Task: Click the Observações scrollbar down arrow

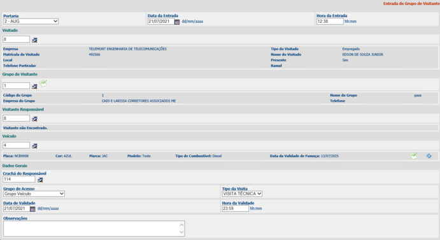Action: (181, 232)
